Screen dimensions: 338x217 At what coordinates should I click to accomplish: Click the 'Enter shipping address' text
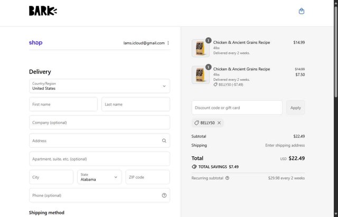pyautogui.click(x=285, y=145)
